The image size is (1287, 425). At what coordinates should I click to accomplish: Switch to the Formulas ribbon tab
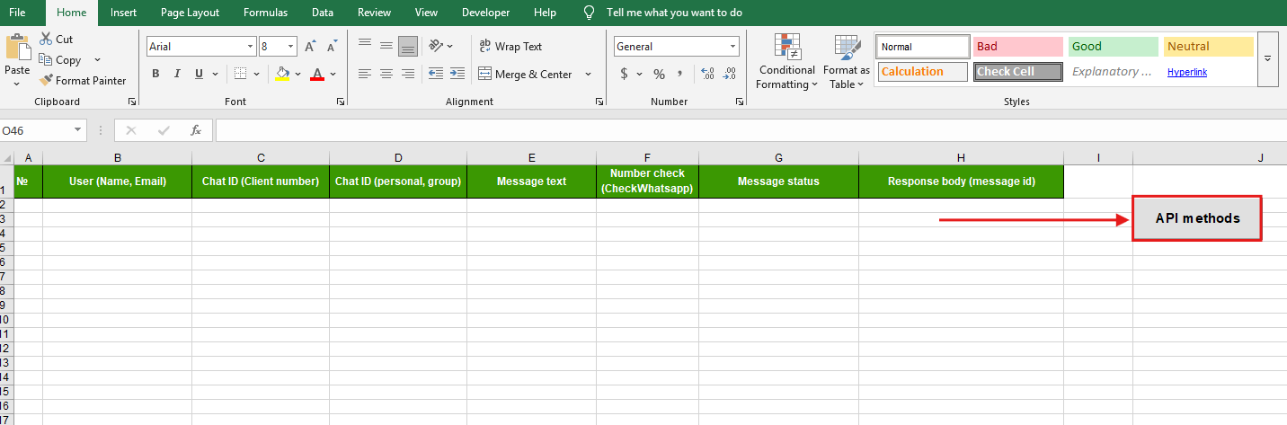265,13
